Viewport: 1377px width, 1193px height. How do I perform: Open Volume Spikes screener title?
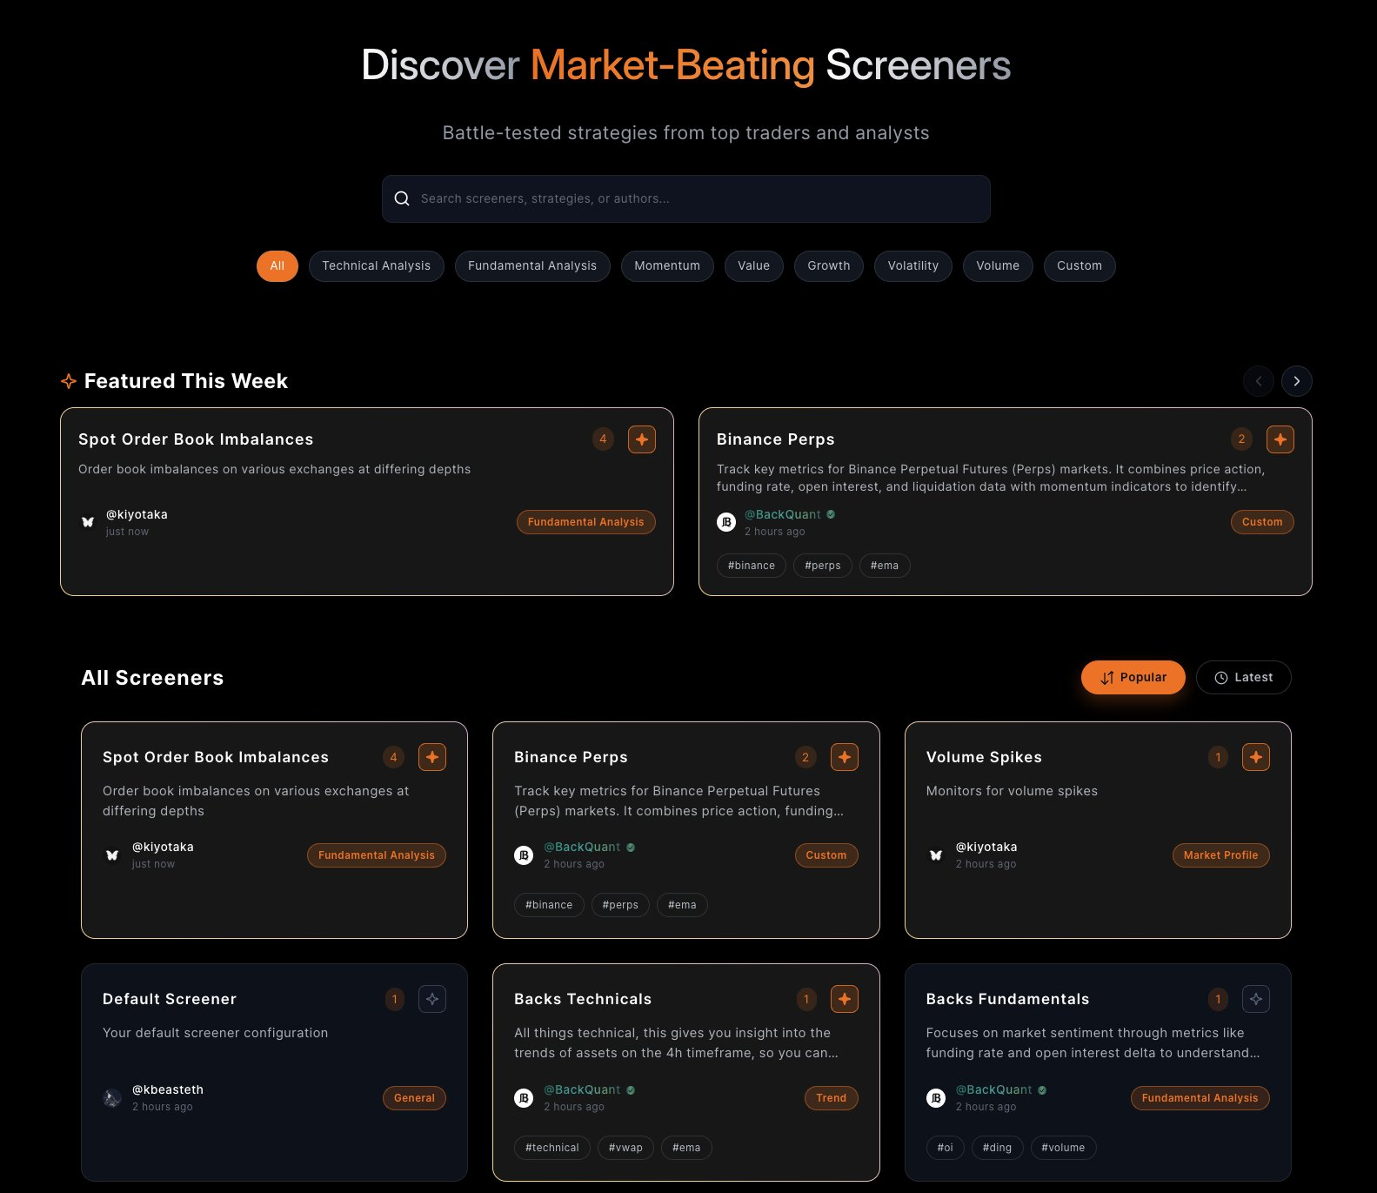pos(984,757)
